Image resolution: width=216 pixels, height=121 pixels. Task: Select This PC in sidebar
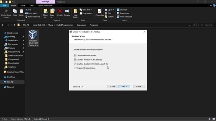tap(10, 82)
